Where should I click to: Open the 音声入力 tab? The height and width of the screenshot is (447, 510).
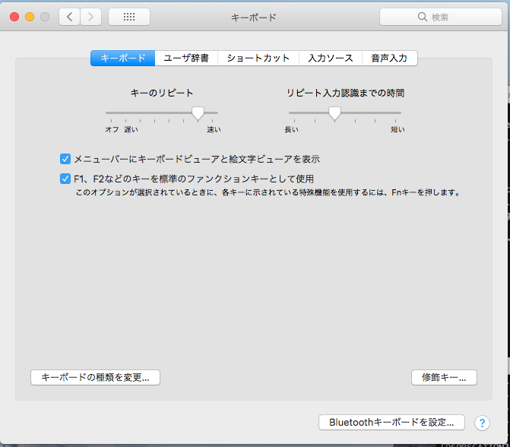pyautogui.click(x=390, y=59)
